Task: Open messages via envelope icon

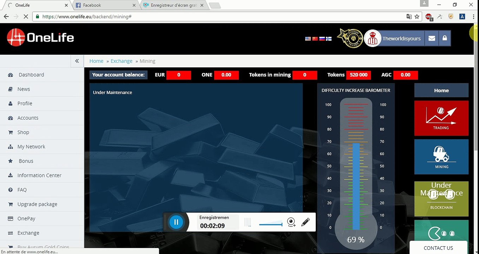Action: coord(432,38)
